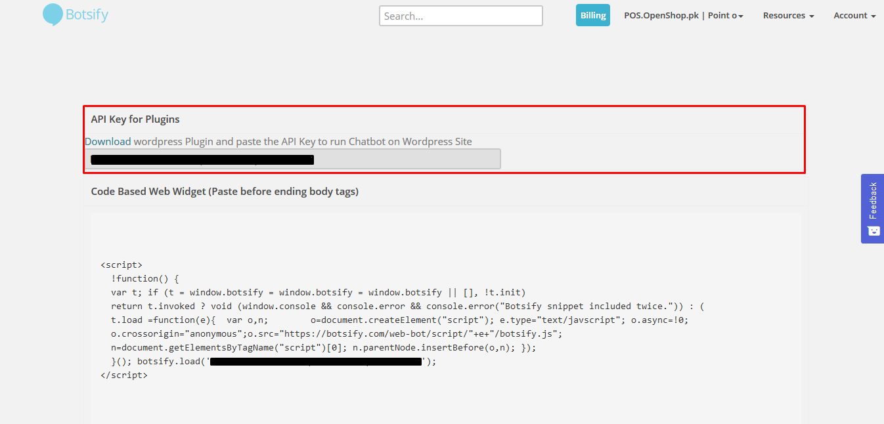Click the 't.load =function(e)' code line
Image resolution: width=884 pixels, height=424 pixels.
coord(399,320)
